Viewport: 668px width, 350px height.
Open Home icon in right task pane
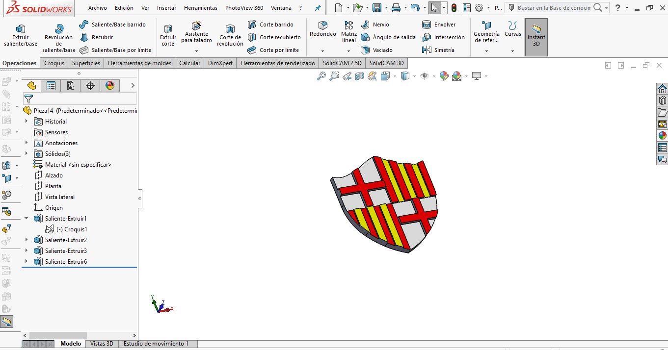(663, 89)
